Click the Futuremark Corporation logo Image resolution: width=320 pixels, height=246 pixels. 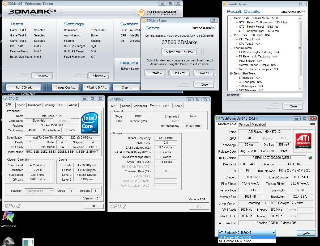157,12
